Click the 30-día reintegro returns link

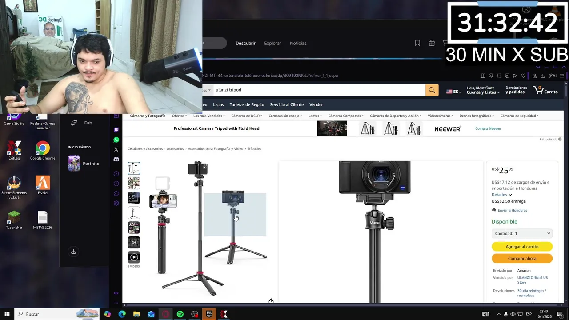point(531,293)
